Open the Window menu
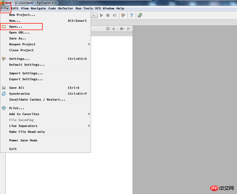This screenshot has width=237, height=194. pyautogui.click(x=108, y=8)
